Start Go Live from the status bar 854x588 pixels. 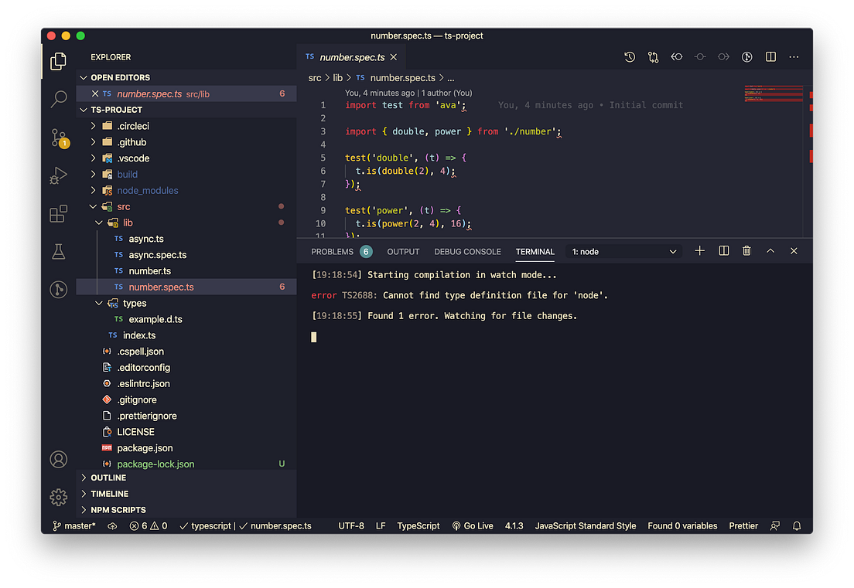coord(473,525)
